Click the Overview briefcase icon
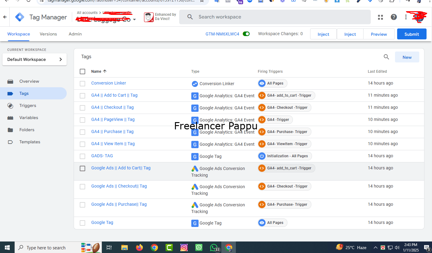Screen dimensions: 432x253 10,82
